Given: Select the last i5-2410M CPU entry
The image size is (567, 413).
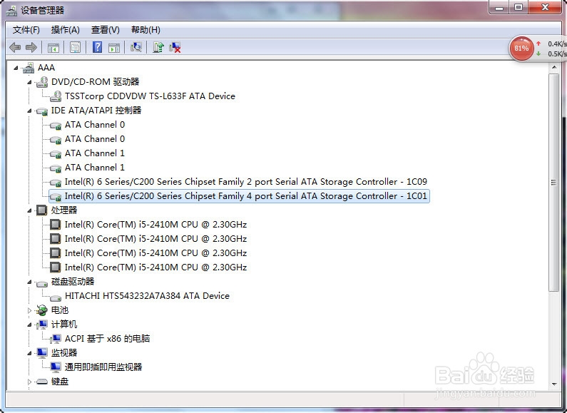Looking at the screenshot, I should pos(156,267).
